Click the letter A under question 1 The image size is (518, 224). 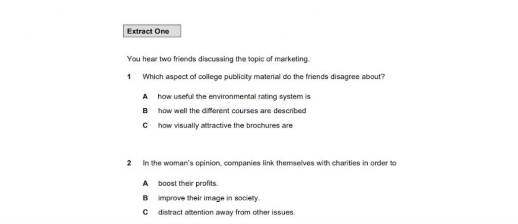tap(145, 97)
